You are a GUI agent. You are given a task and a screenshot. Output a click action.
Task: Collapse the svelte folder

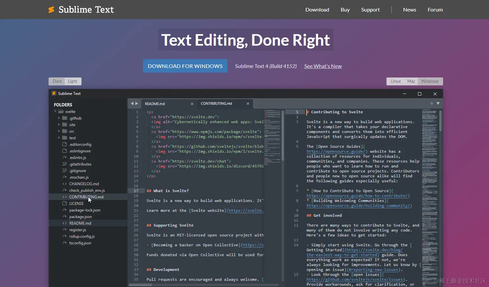tap(55, 111)
